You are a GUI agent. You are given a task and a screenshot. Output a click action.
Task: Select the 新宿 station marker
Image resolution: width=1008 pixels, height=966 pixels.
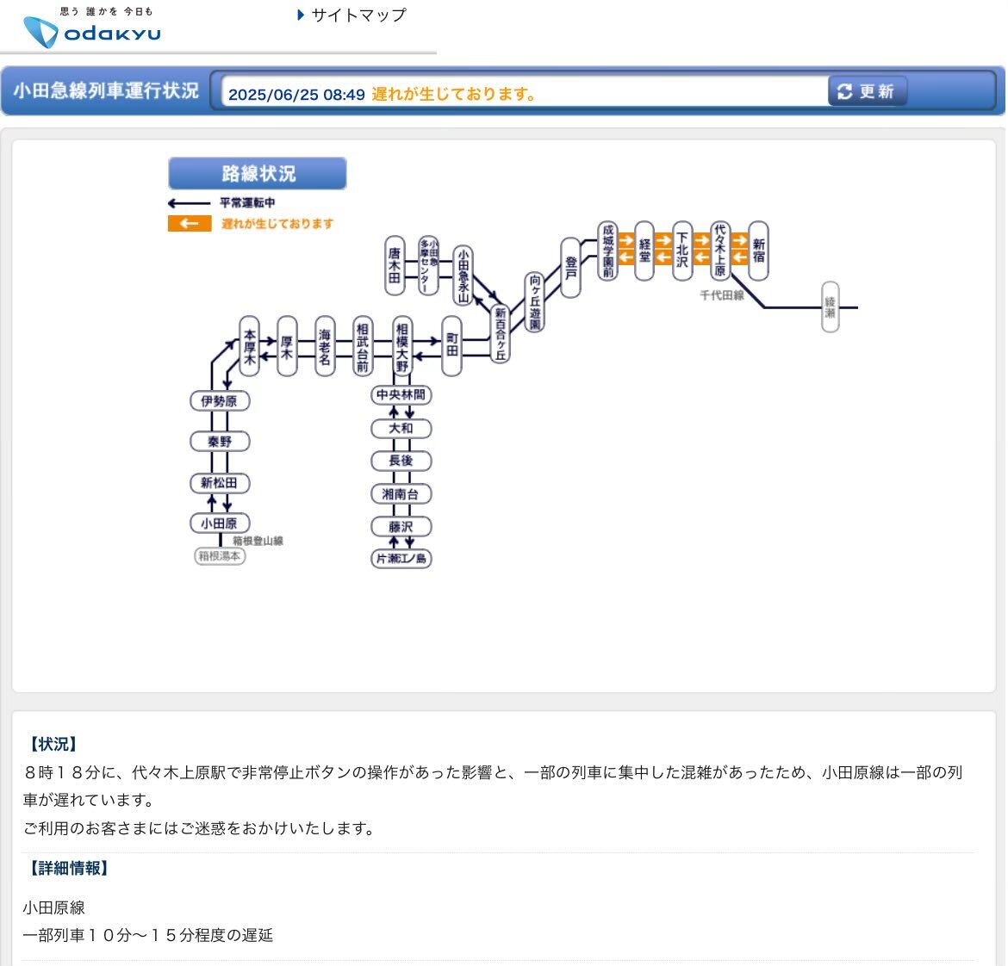coord(758,251)
